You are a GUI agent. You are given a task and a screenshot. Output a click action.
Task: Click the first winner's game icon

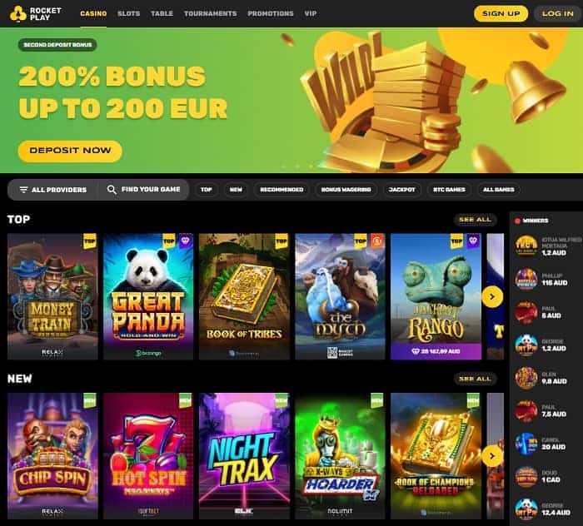tap(526, 246)
